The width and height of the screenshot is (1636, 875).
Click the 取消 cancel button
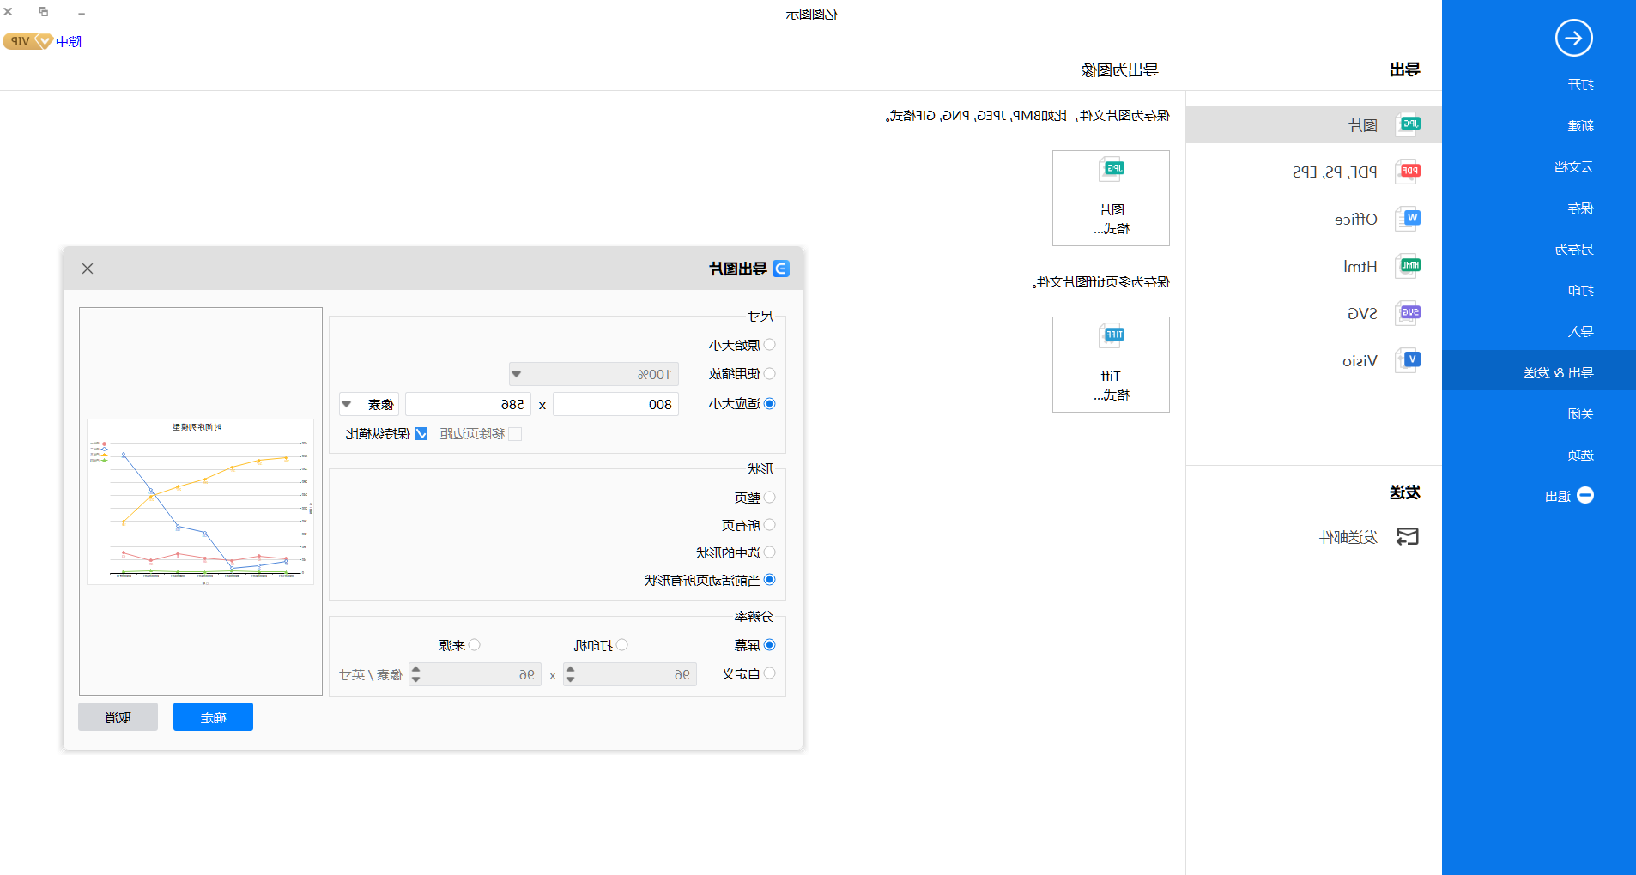tap(118, 717)
